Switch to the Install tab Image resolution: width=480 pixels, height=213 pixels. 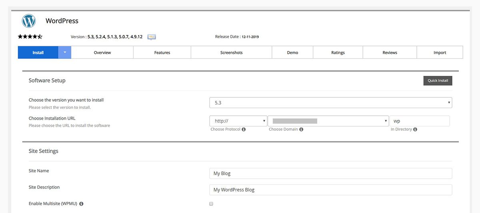click(38, 52)
